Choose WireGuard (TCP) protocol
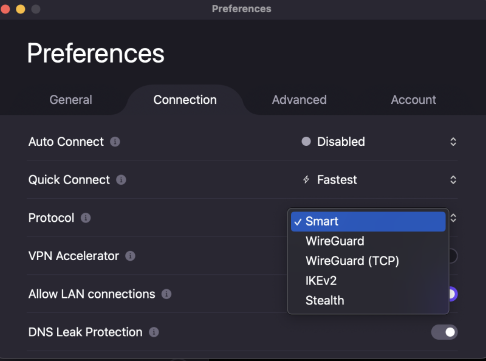The width and height of the screenshot is (486, 361). click(368, 261)
